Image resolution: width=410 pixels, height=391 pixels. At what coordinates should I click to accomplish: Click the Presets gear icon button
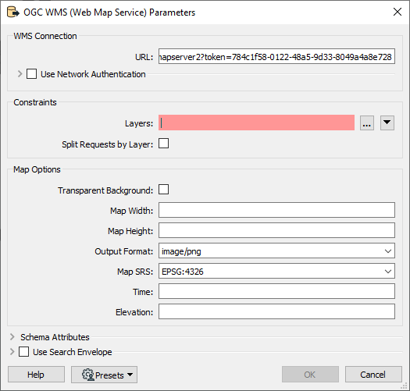tap(104, 375)
